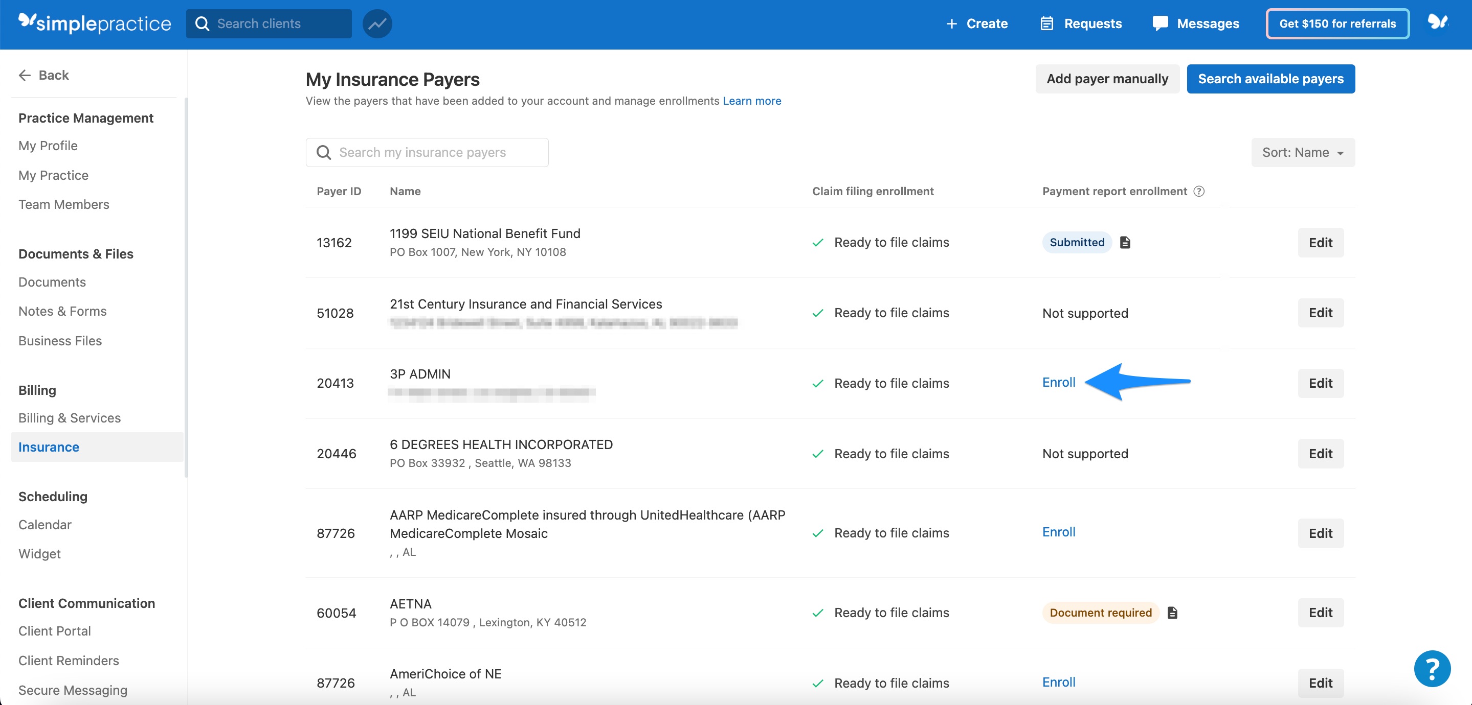Click the Add payer manually button
This screenshot has height=705, width=1472.
click(1107, 79)
